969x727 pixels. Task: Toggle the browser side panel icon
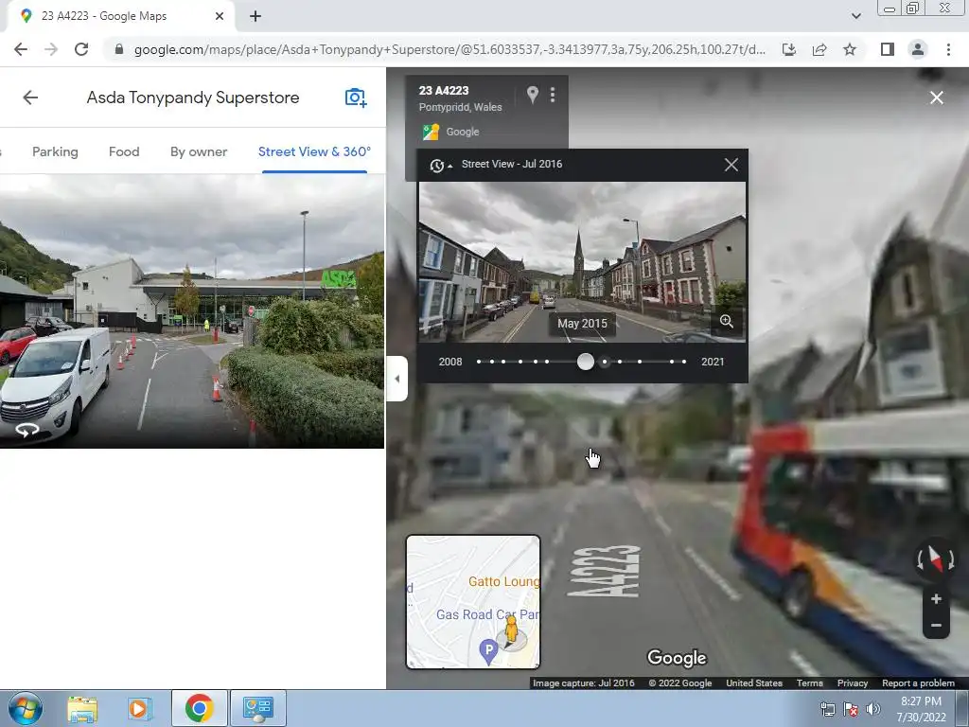coord(888,49)
